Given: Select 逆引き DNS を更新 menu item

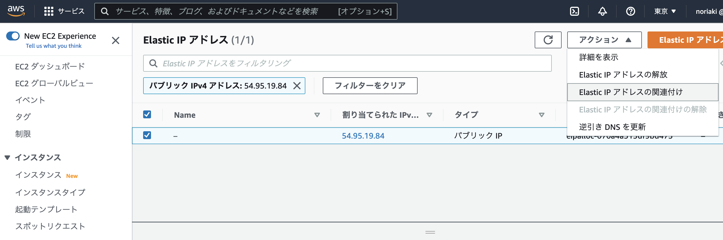Looking at the screenshot, I should 643,127.
